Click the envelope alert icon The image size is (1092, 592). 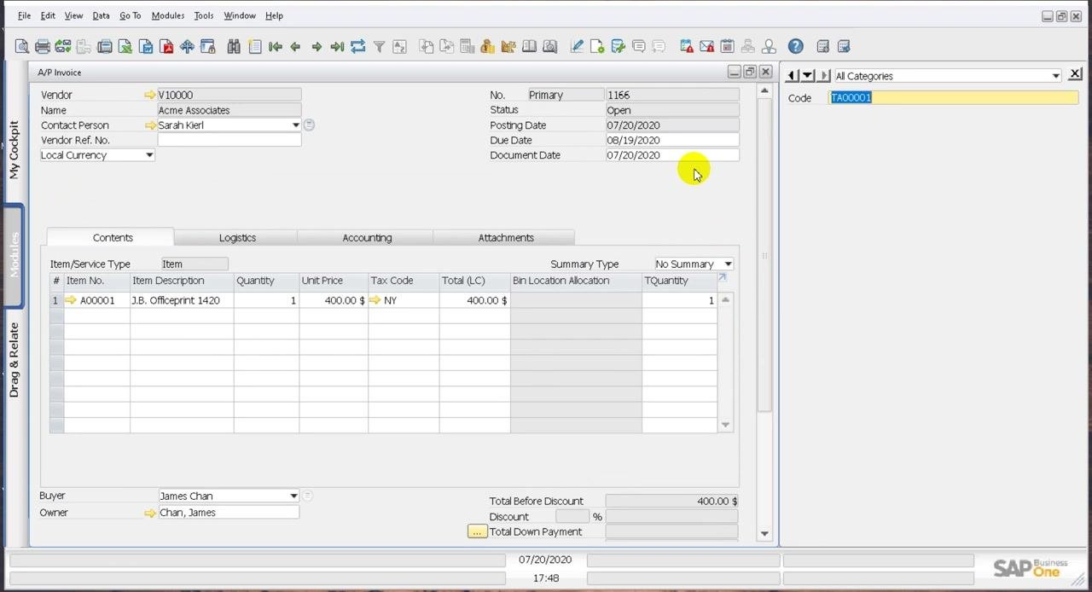[x=706, y=47]
